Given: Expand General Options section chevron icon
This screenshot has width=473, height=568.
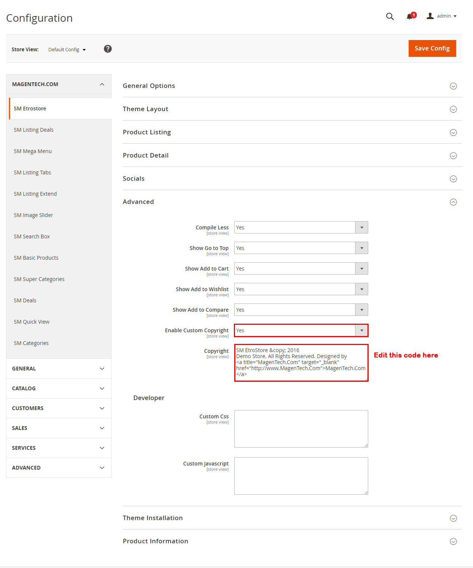Looking at the screenshot, I should (453, 86).
